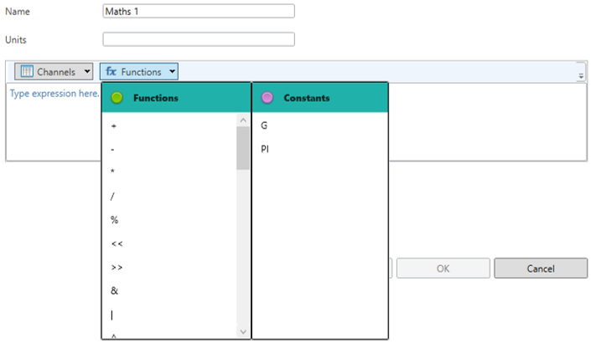Click the Name input field
591x343 pixels.
[199, 11]
